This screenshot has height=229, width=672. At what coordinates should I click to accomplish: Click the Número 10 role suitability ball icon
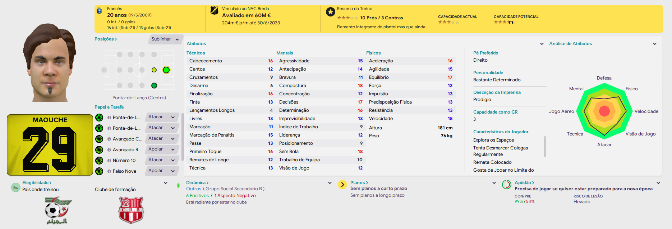[99, 161]
